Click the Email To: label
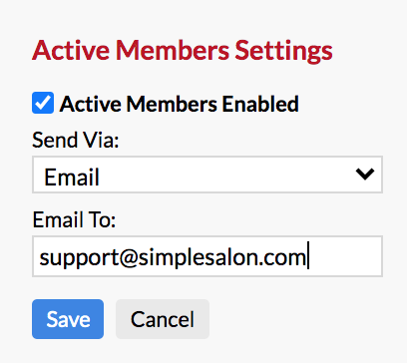The width and height of the screenshot is (407, 363). (74, 219)
